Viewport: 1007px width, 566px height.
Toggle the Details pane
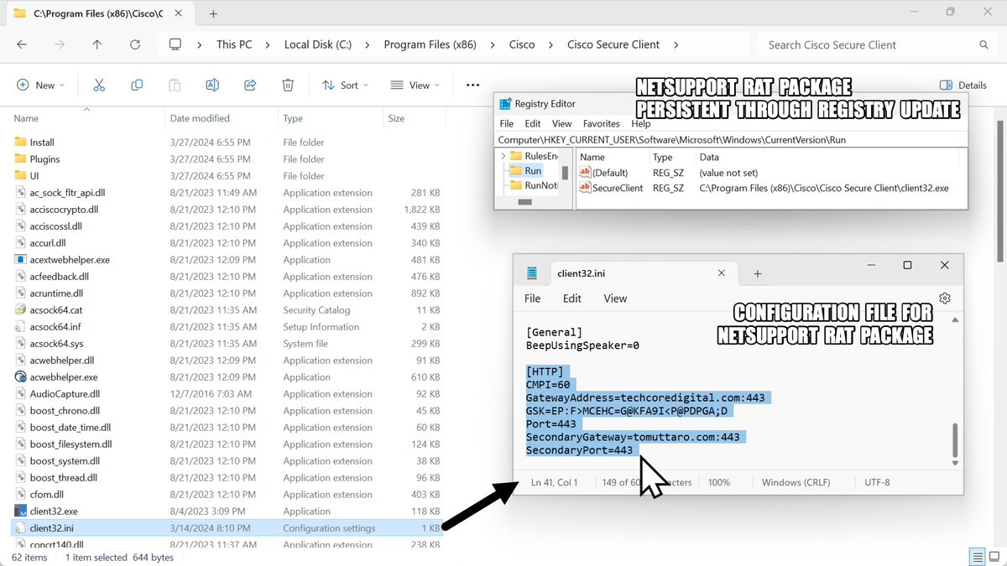point(962,85)
